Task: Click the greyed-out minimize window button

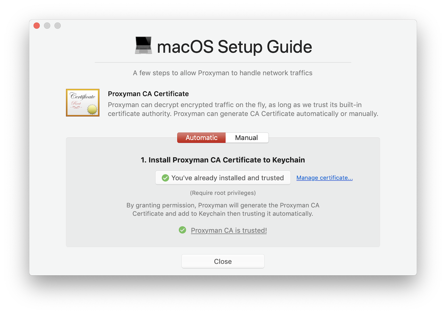Action: pyautogui.click(x=47, y=26)
